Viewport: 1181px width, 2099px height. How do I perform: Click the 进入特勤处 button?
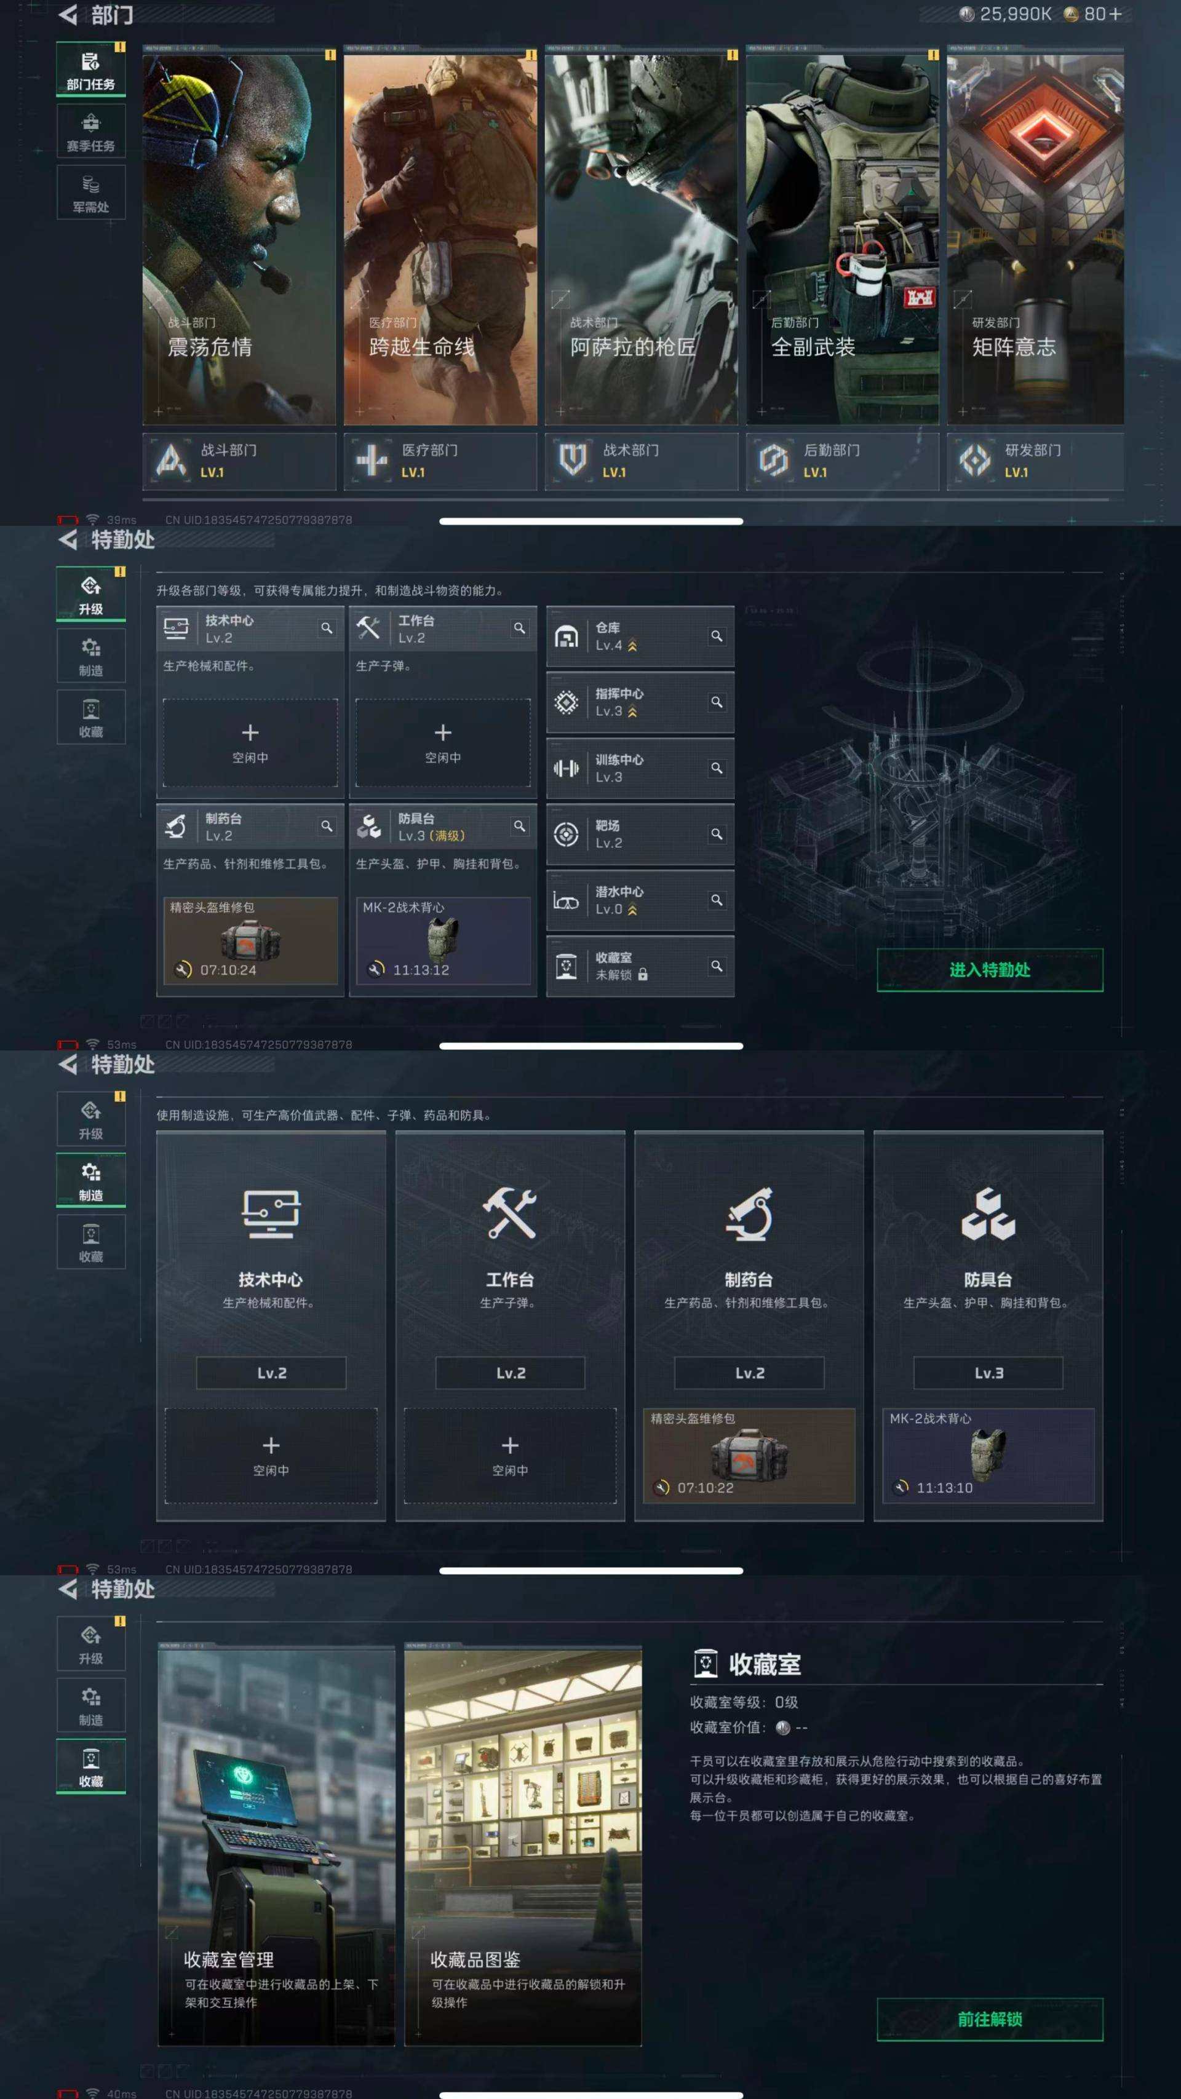pos(990,970)
